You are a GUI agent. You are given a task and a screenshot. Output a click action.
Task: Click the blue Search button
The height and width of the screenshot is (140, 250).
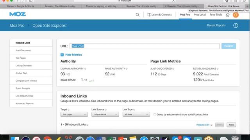pos(229,46)
